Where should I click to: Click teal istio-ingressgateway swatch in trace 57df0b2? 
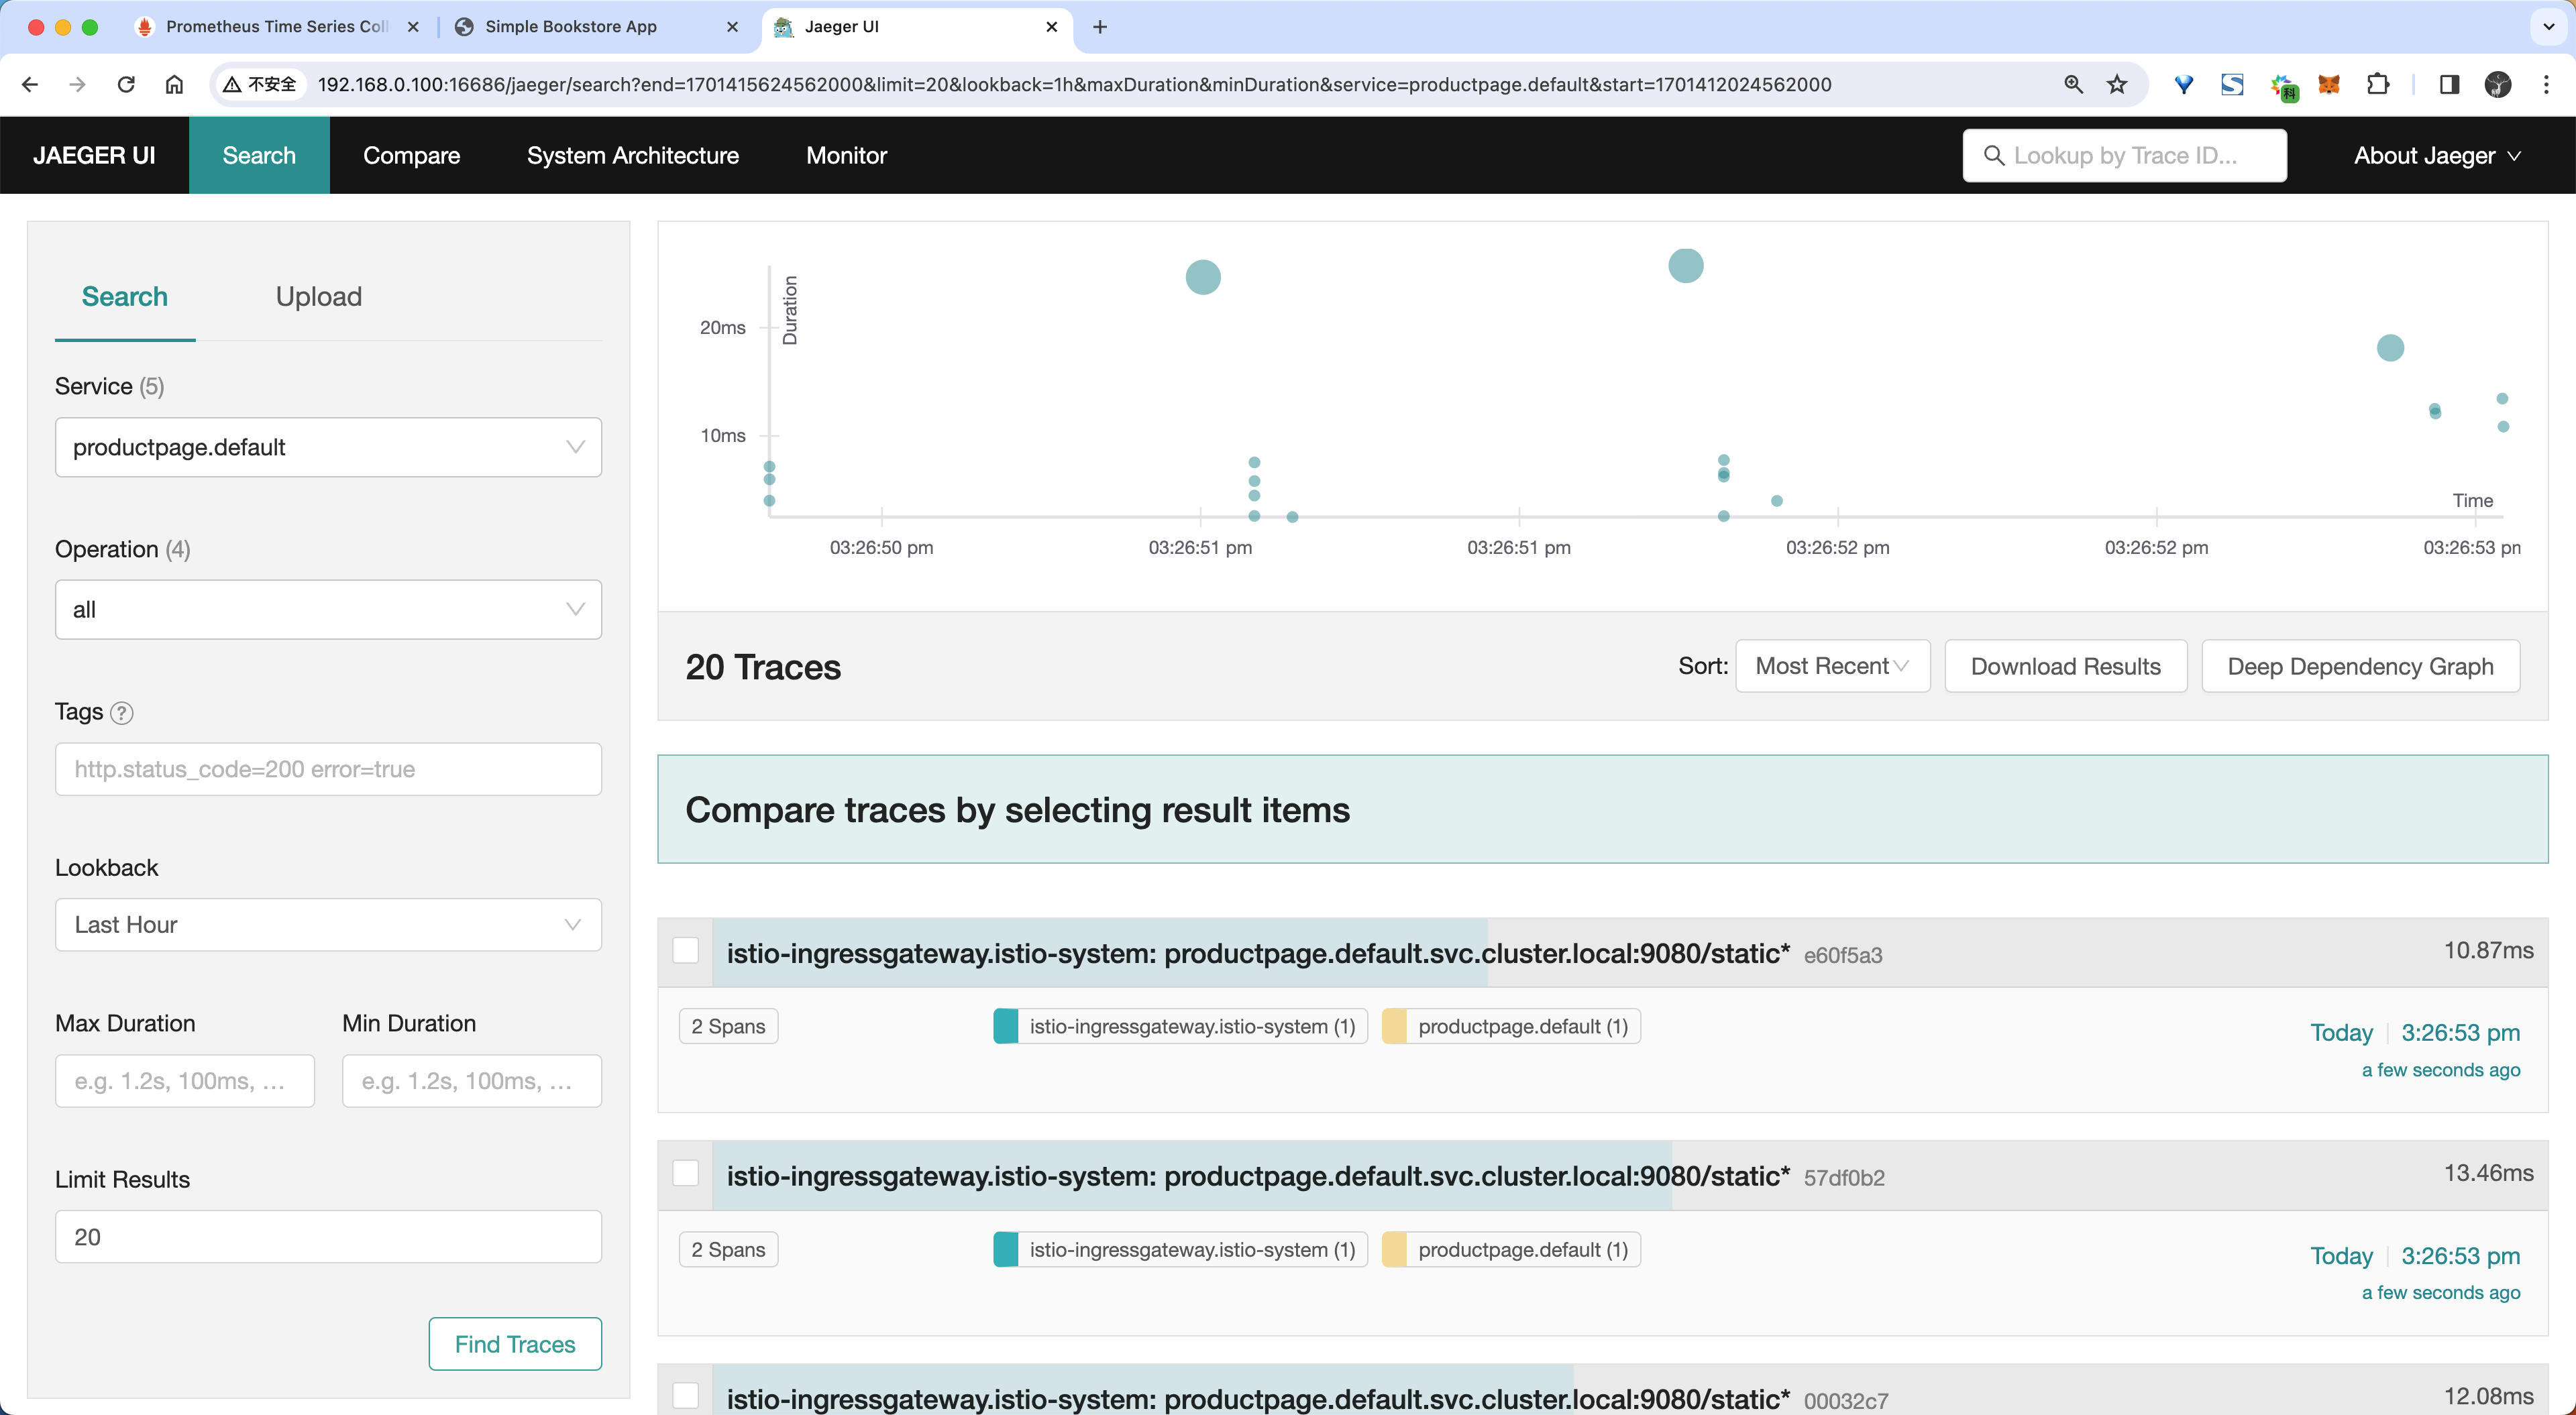(x=1005, y=1249)
